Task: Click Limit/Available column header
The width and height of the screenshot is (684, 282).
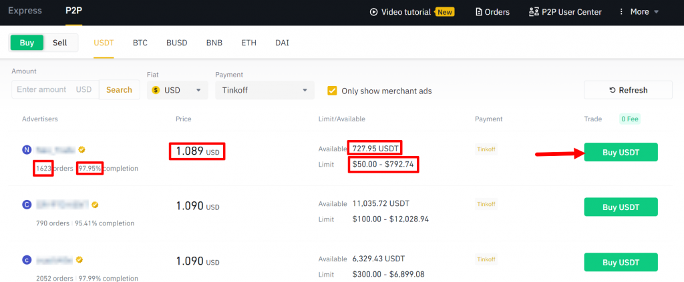Action: [342, 119]
